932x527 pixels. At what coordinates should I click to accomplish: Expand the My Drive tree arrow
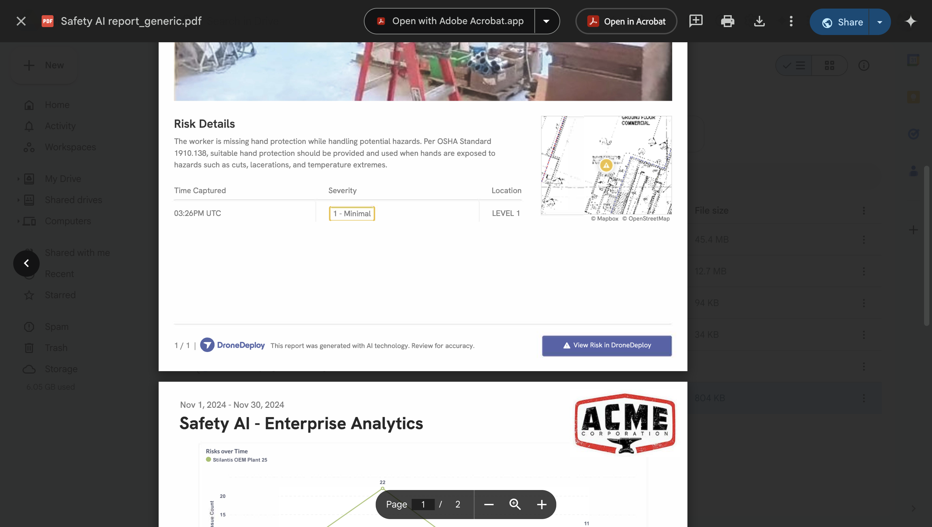(x=18, y=179)
